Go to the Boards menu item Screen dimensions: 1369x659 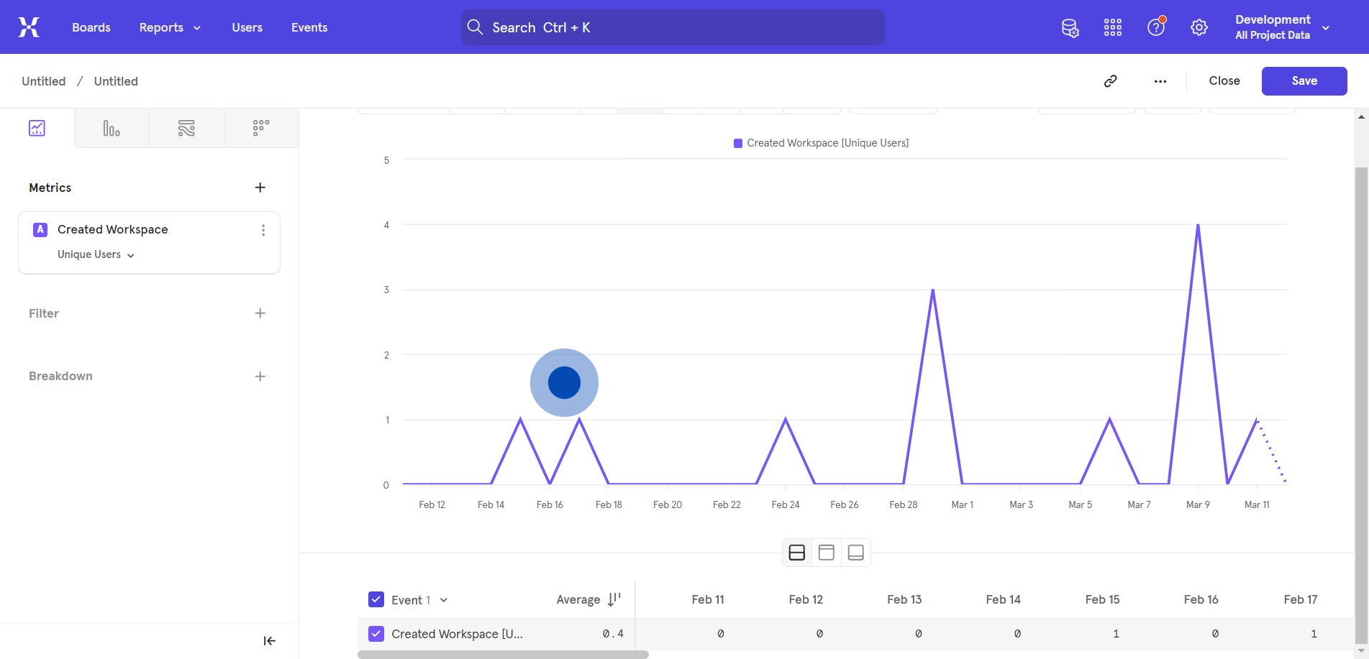coord(91,27)
